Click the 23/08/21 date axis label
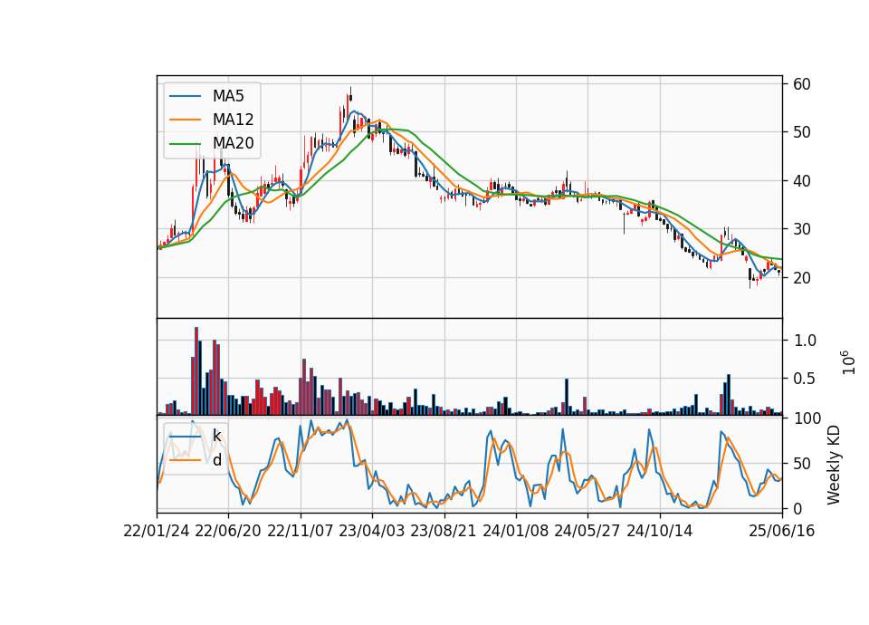The width and height of the screenshot is (869, 625). click(x=444, y=532)
